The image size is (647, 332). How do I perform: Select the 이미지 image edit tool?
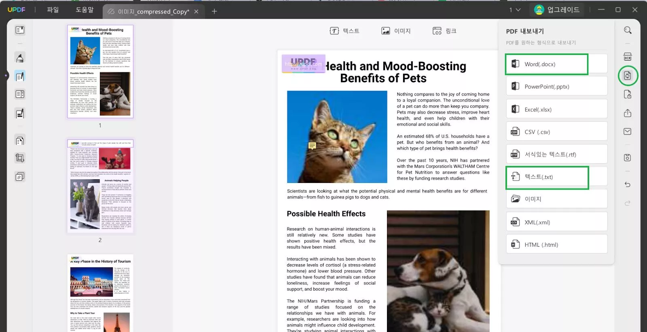396,31
